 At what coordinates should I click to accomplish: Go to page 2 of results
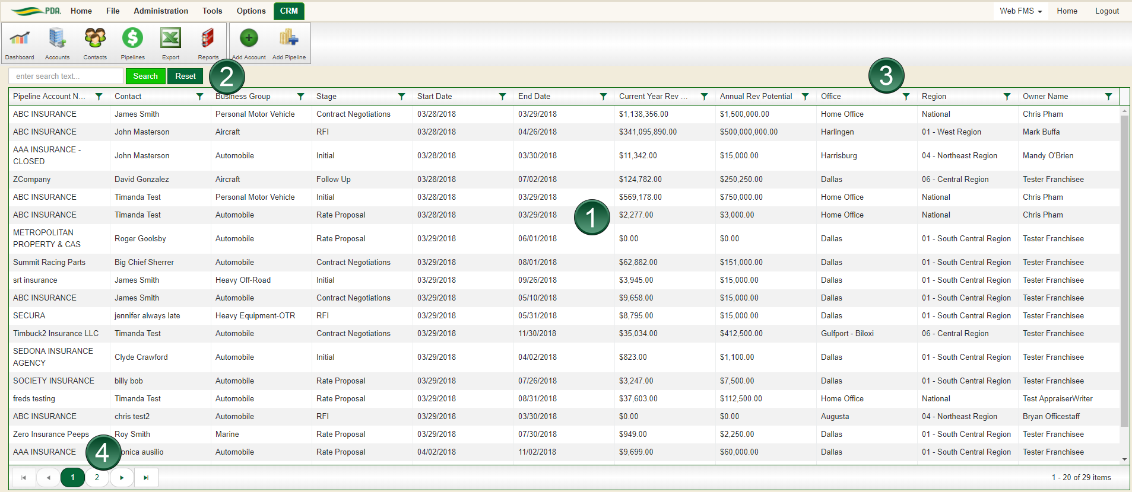tap(97, 477)
